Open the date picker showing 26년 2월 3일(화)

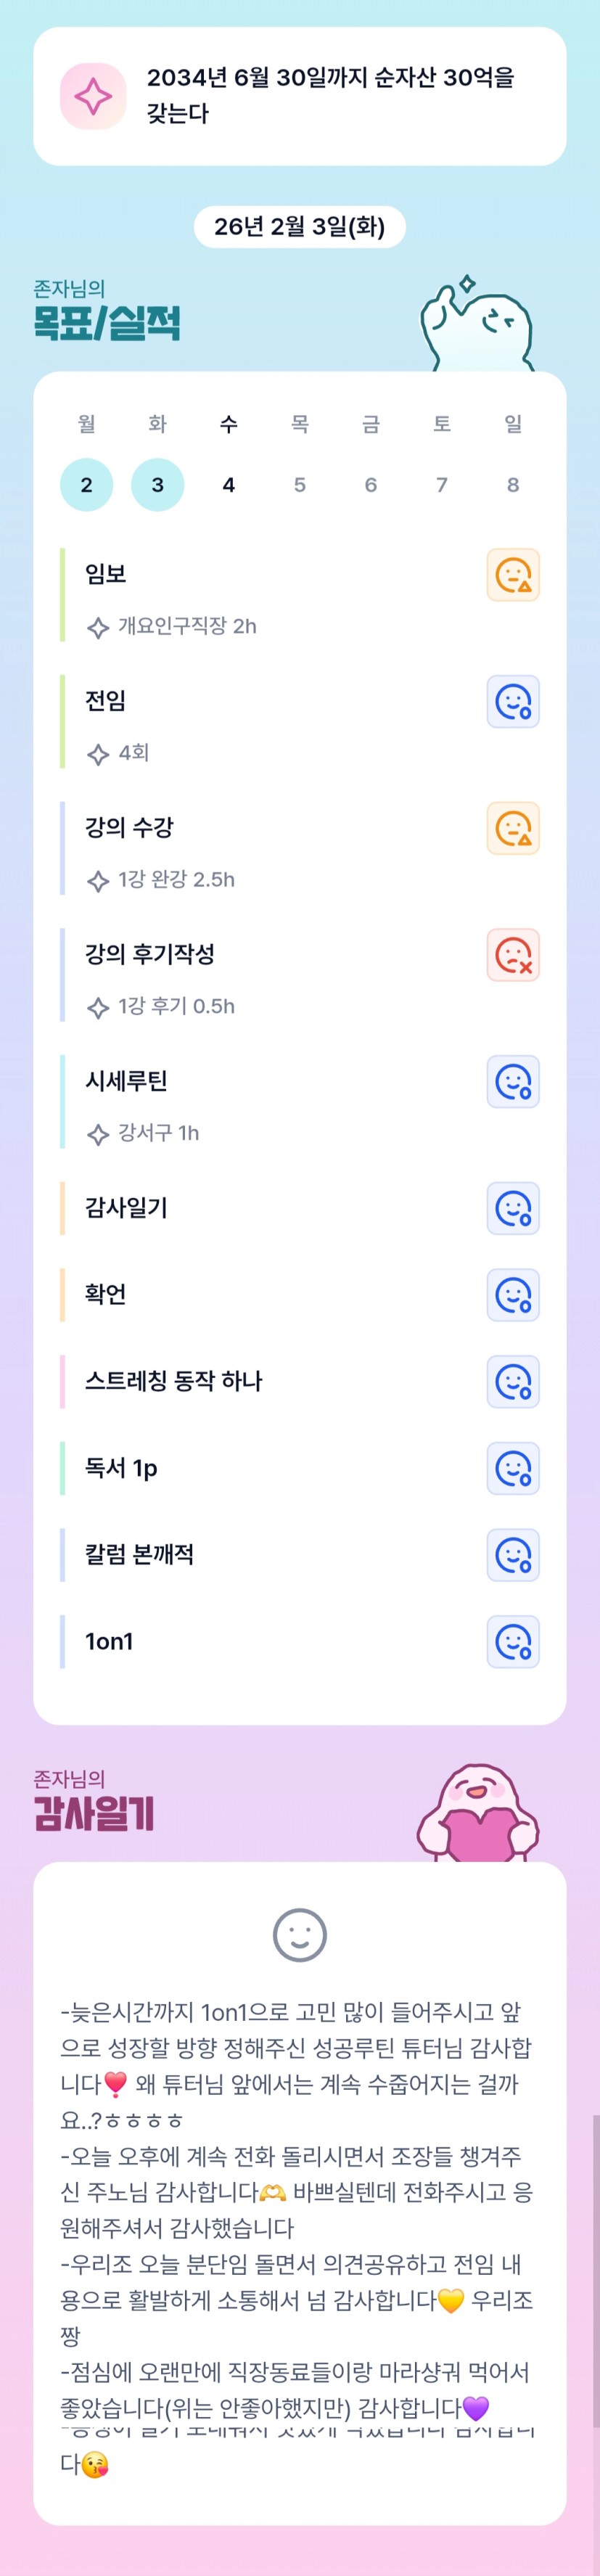[299, 227]
